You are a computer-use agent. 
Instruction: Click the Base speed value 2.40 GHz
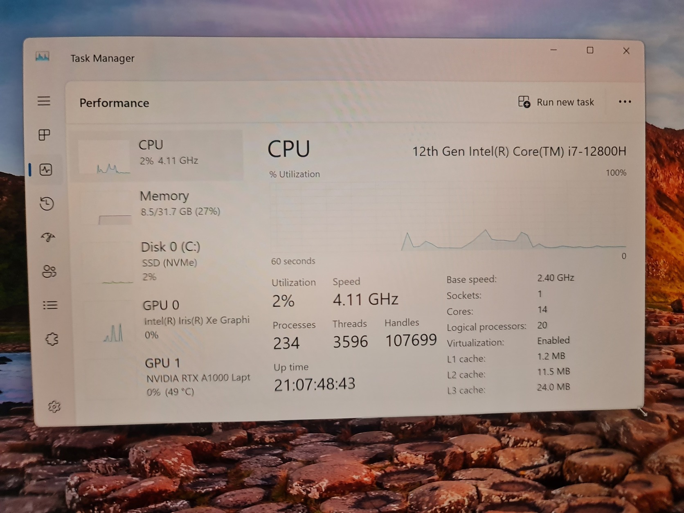(556, 278)
